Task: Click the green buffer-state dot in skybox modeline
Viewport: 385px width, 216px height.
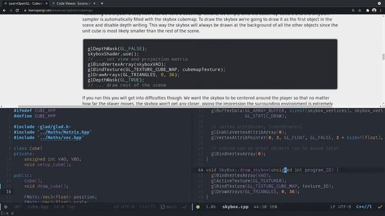Action: pyautogui.click(x=198, y=207)
